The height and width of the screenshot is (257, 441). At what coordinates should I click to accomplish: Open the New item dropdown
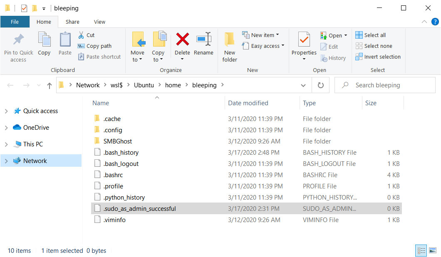click(261, 35)
